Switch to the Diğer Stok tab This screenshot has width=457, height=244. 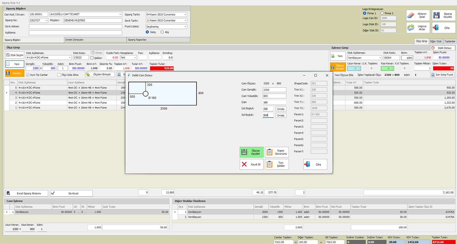[x=436, y=41]
